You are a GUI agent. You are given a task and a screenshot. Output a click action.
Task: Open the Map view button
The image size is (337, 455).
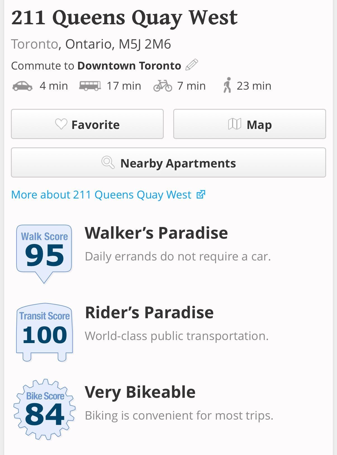click(x=250, y=124)
